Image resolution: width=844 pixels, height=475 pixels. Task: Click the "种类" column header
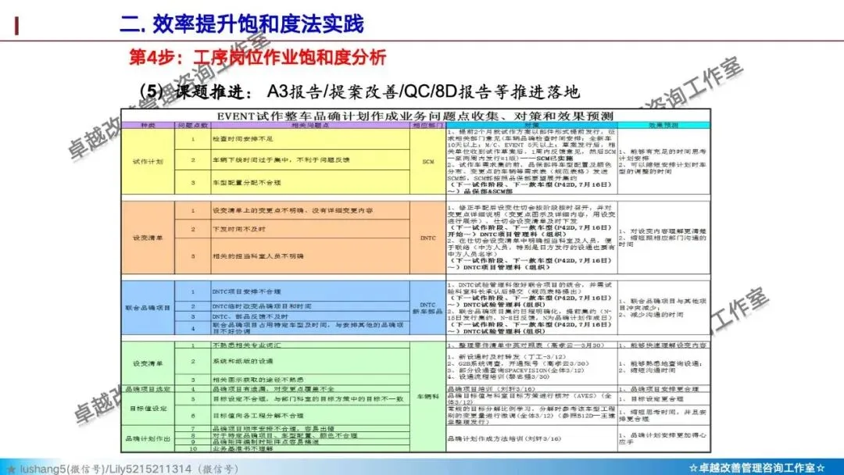[148, 125]
